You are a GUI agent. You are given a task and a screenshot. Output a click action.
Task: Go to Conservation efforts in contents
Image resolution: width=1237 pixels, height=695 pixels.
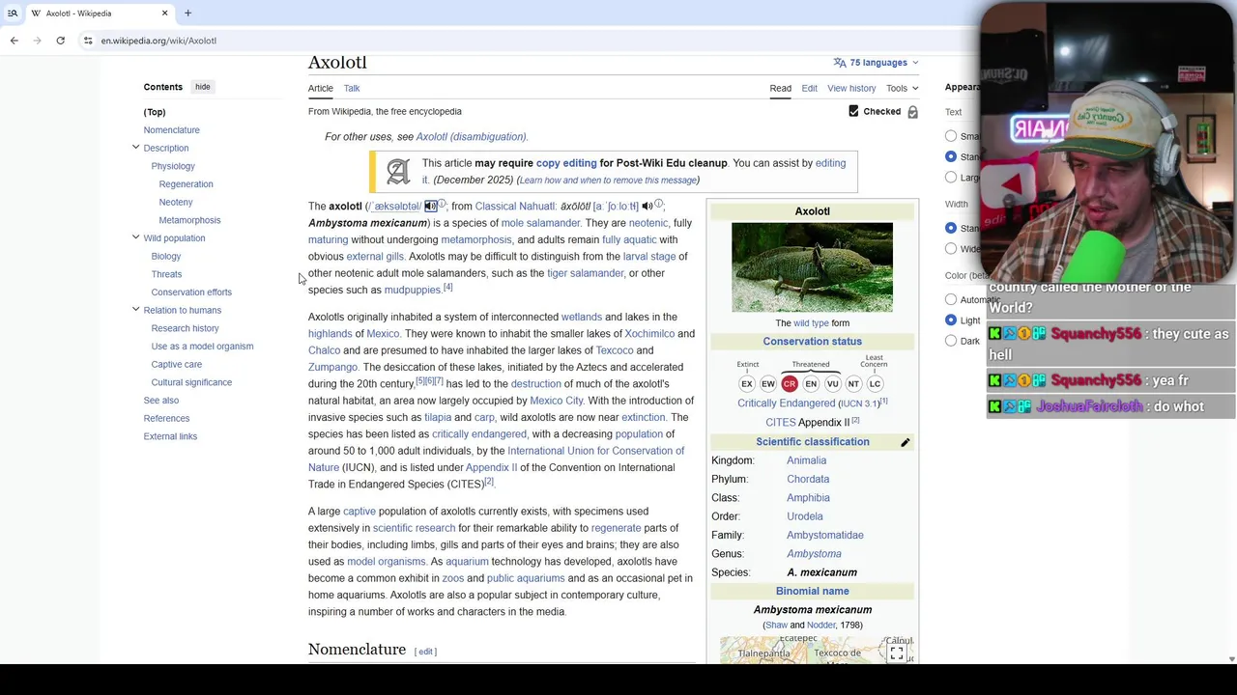coord(191,292)
